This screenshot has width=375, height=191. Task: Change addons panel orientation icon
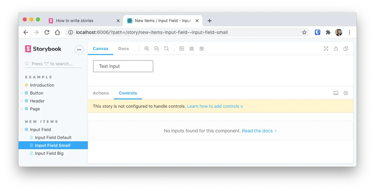tap(336, 93)
